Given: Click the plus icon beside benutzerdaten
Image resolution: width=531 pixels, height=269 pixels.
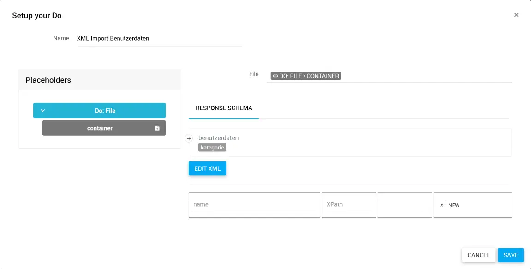Looking at the screenshot, I should tap(189, 138).
